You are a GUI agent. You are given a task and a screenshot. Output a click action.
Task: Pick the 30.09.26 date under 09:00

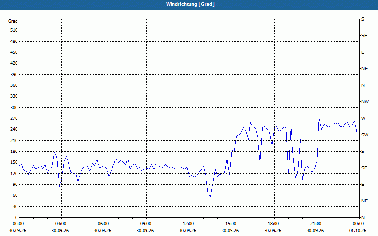point(145,231)
